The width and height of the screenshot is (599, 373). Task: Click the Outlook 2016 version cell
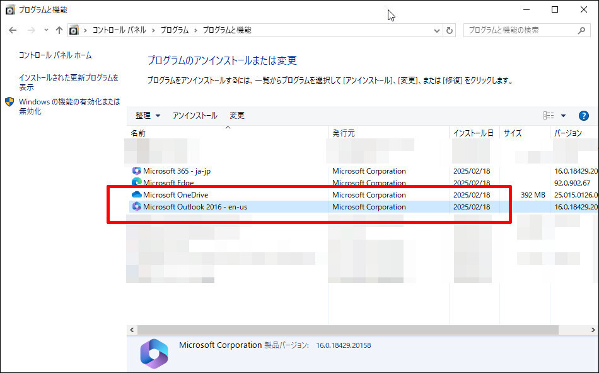pyautogui.click(x=576, y=207)
